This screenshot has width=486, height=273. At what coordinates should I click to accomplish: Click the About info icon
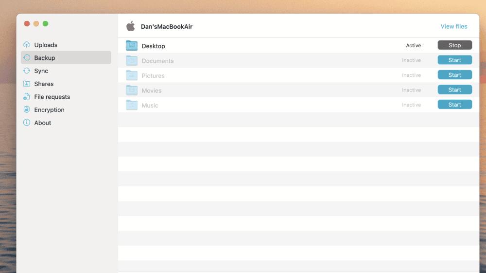[27, 123]
